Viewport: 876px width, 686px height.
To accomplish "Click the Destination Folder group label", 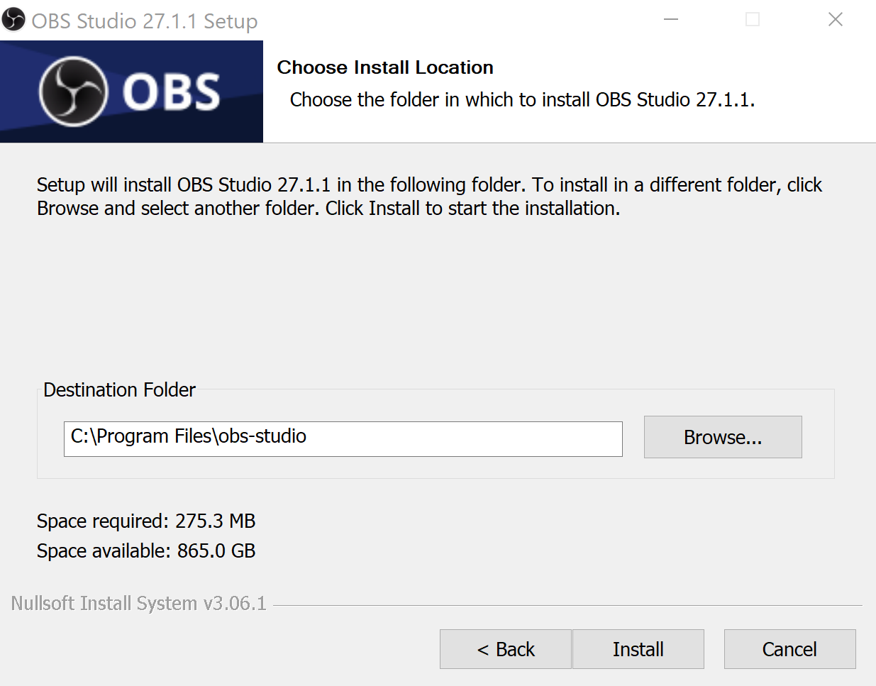I will [119, 389].
